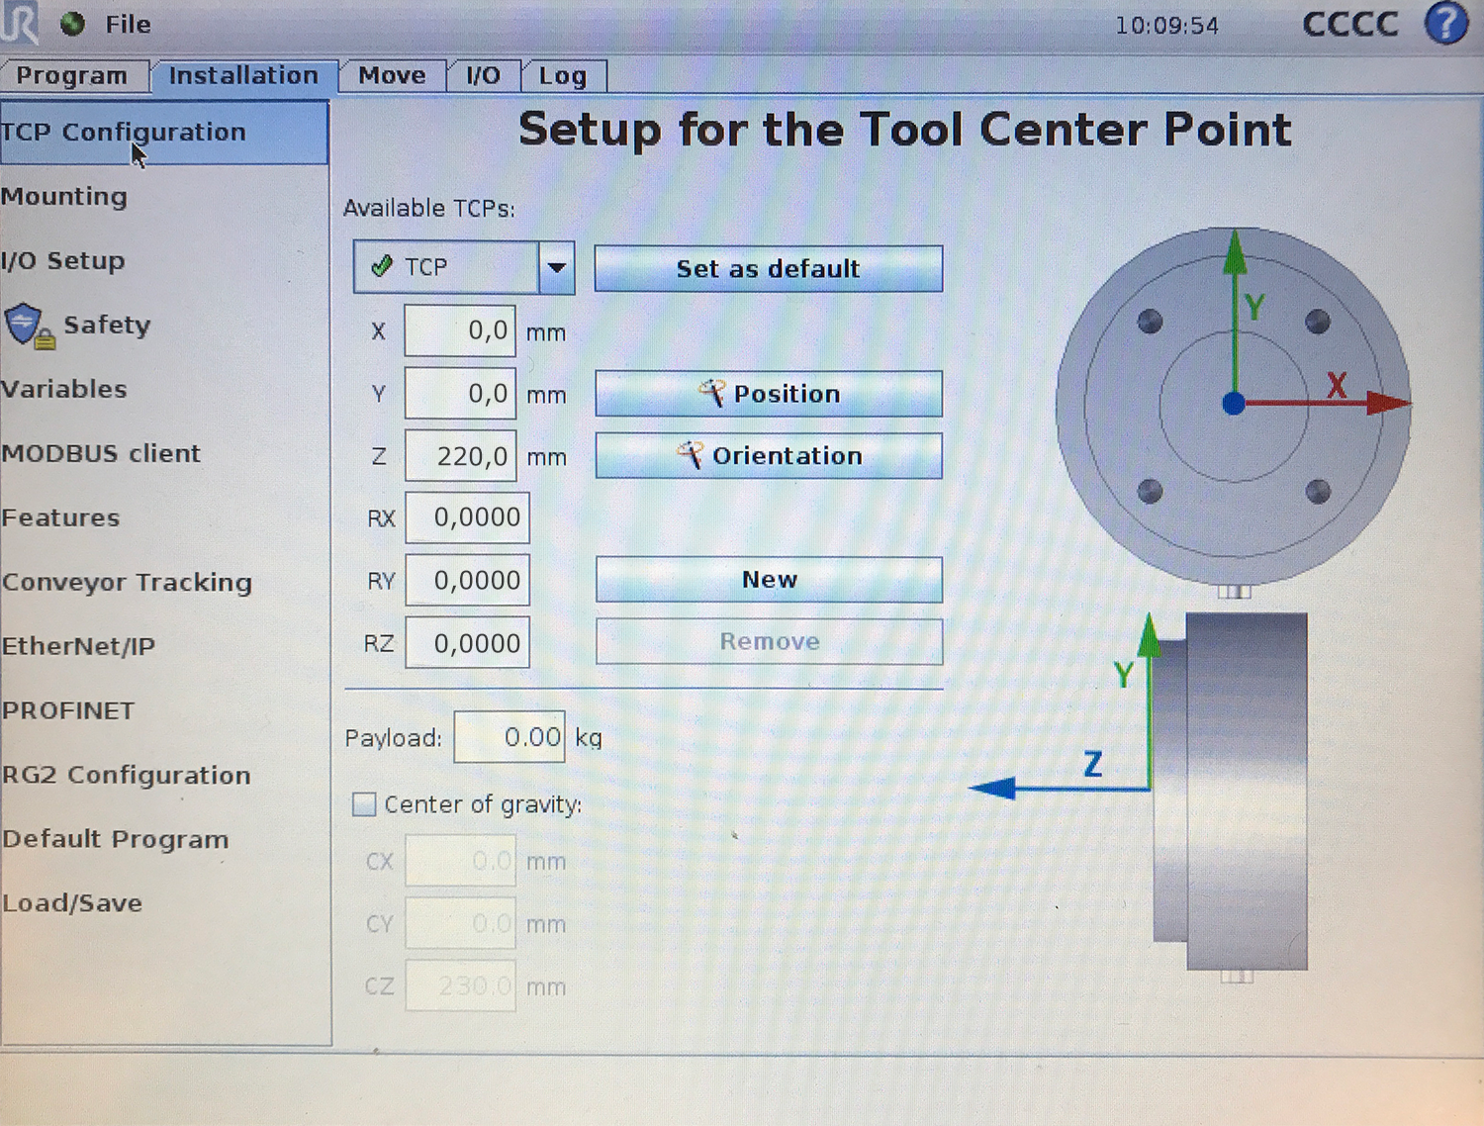The height and width of the screenshot is (1126, 1484).
Task: Open EtherNet/IP settings
Action: [78, 647]
